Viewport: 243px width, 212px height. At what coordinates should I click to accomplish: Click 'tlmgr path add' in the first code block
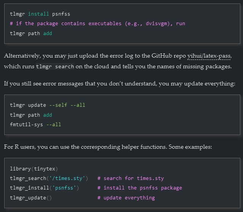pyautogui.click(x=31, y=33)
